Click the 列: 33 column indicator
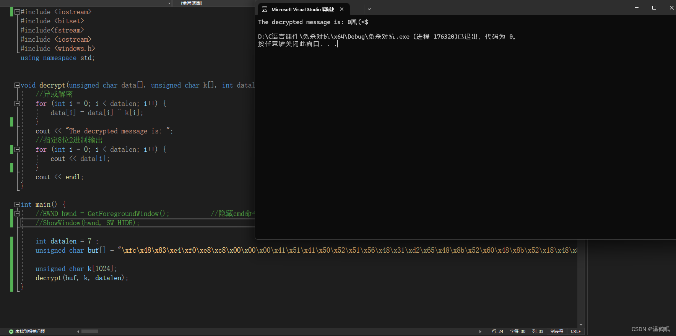 tap(538, 331)
